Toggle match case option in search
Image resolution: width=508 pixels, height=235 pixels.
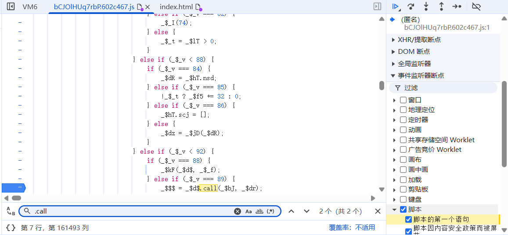coord(249,211)
